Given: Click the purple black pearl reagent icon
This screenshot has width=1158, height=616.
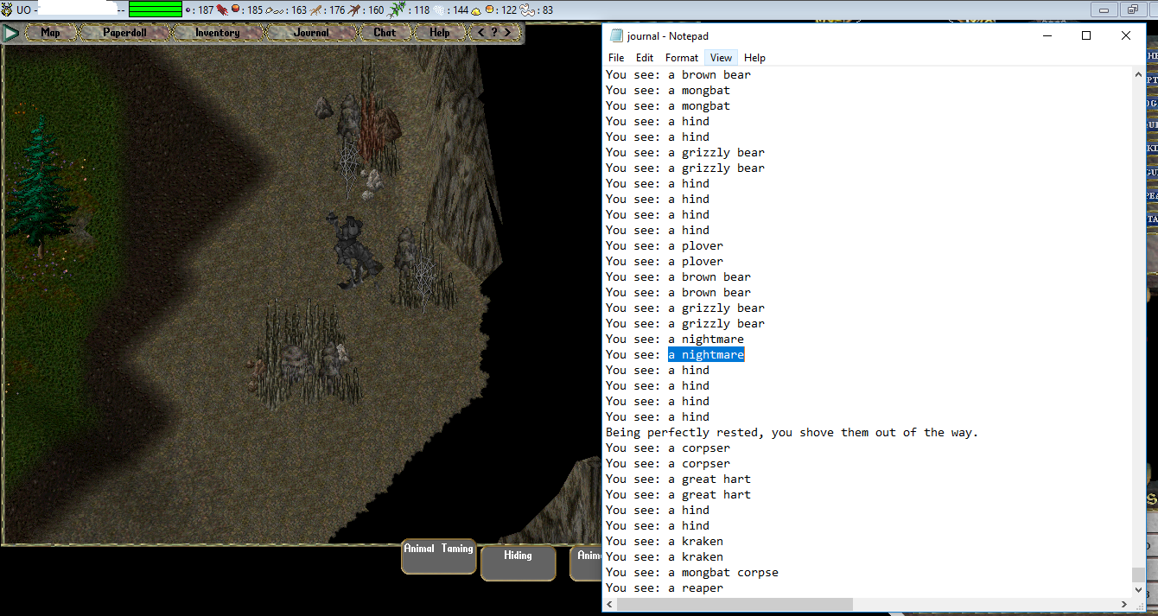Looking at the screenshot, I should tap(188, 10).
